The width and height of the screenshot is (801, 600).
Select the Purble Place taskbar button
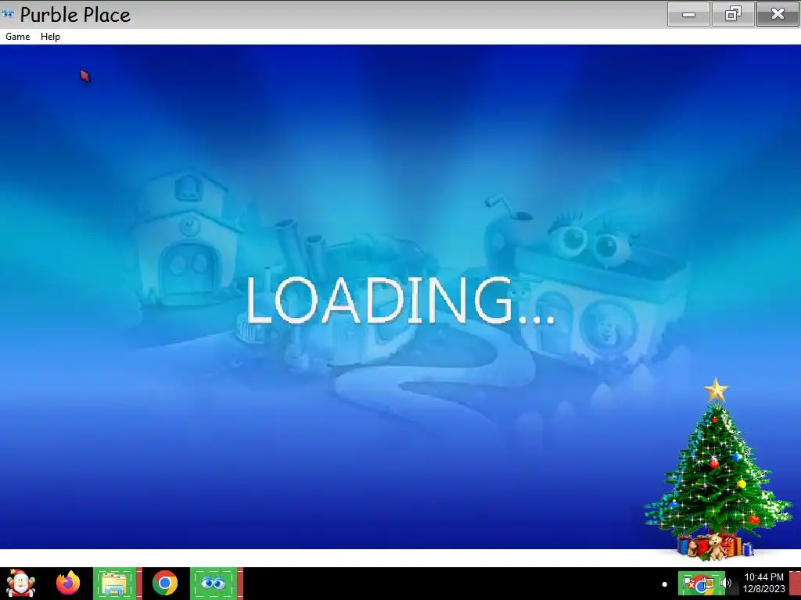[x=214, y=583]
